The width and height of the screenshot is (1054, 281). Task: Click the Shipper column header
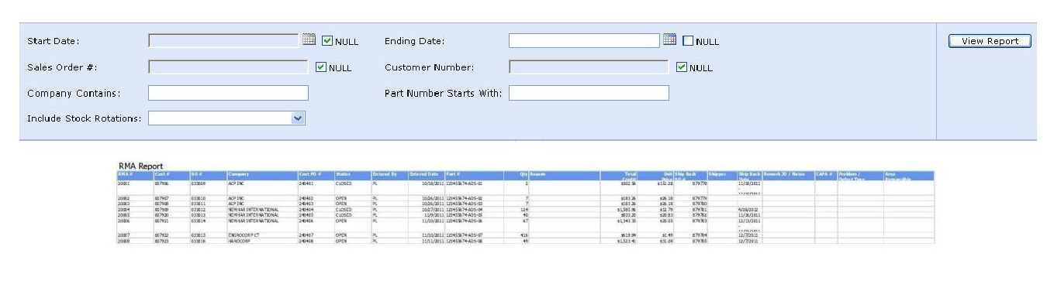tap(722, 176)
